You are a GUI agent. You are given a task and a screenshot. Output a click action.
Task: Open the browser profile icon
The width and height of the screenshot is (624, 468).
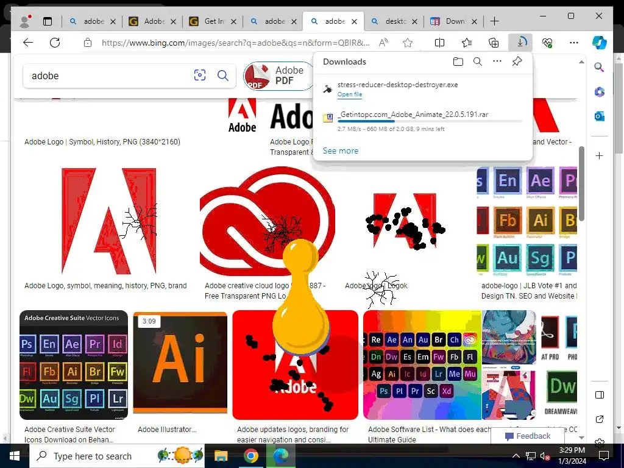[25, 21]
